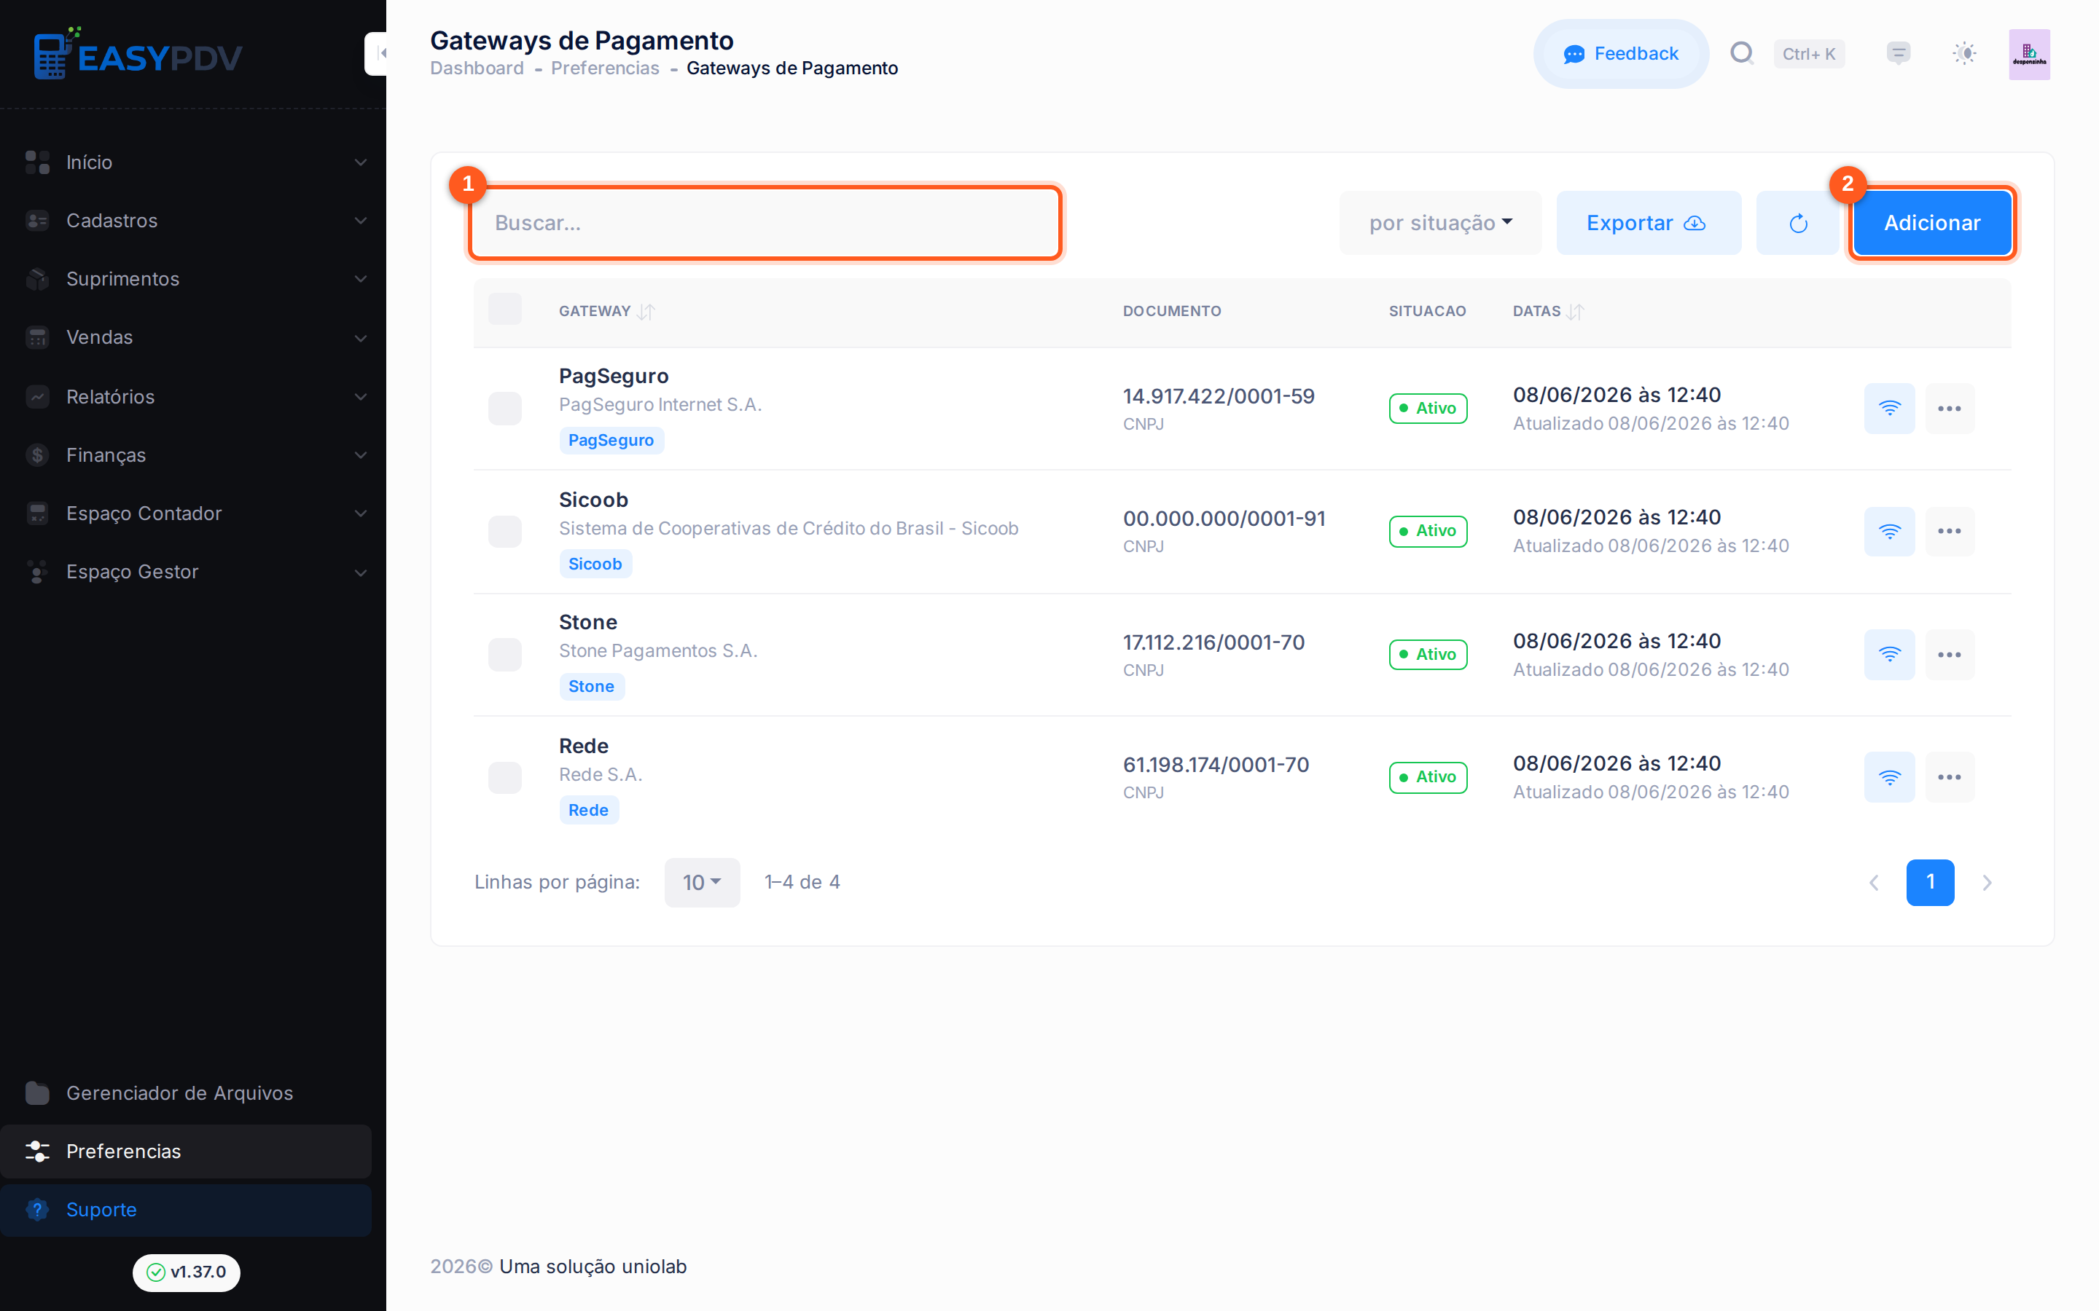Image resolution: width=2099 pixels, height=1311 pixels.
Task: Test connection wifi icon for Stone
Action: 1889,655
